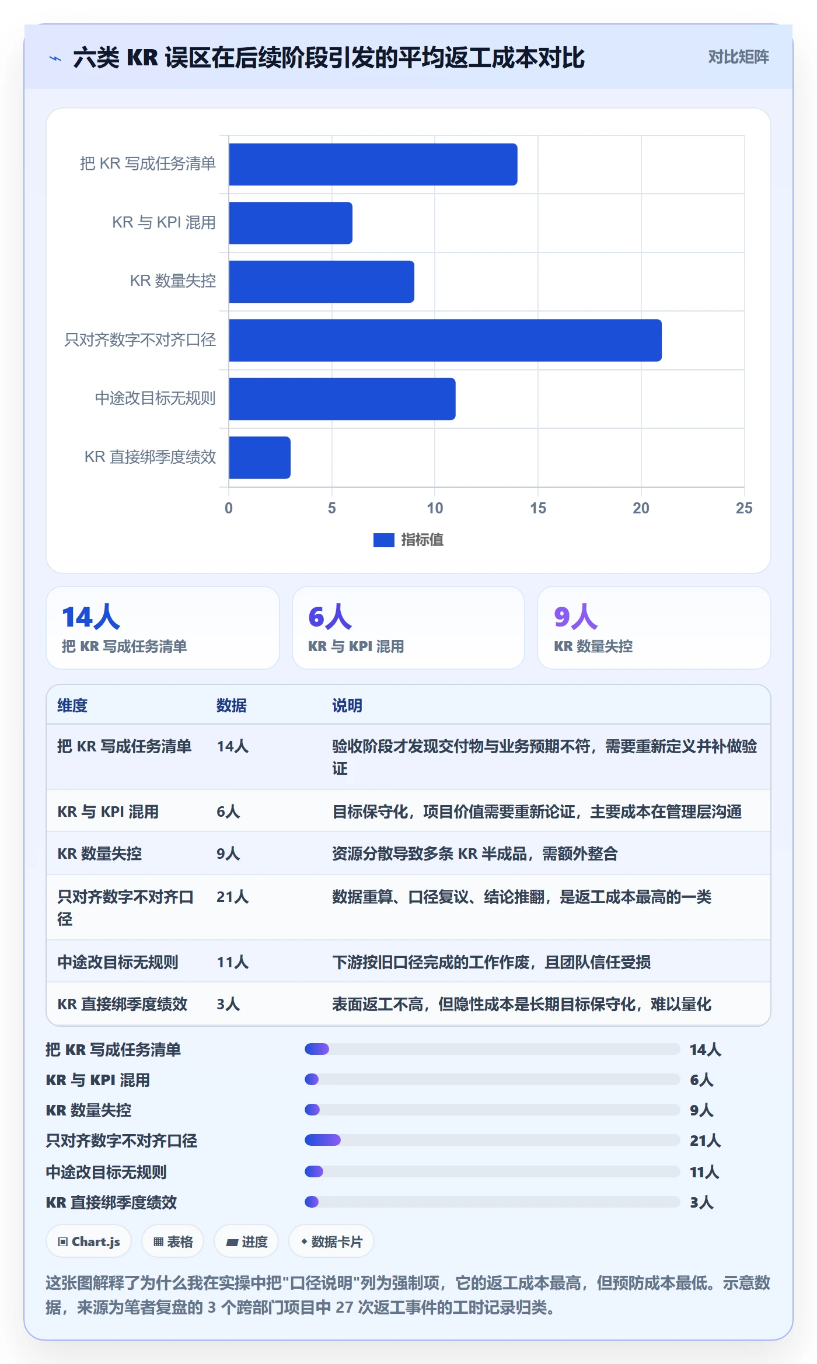Image resolution: width=817 pixels, height=1364 pixels.
Task: Click the Chart.js tag chip
Action: (x=89, y=1241)
